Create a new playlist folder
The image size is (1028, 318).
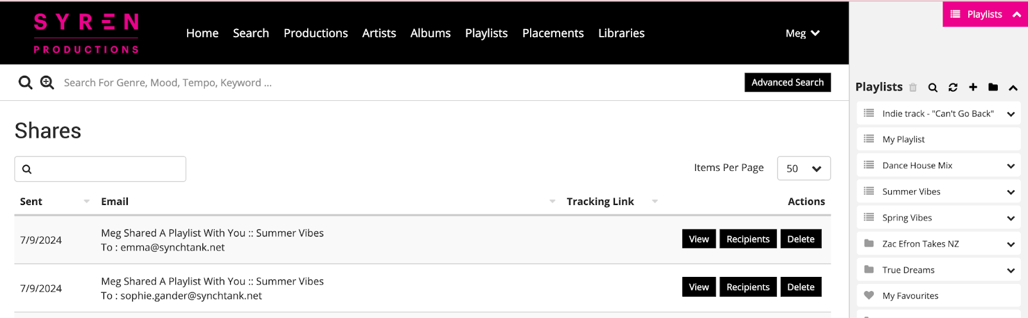pos(993,87)
